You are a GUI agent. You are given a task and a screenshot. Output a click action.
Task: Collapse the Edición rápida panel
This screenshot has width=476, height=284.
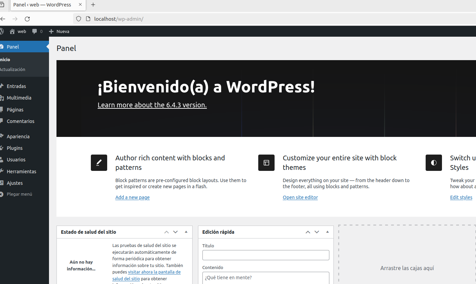pos(327,232)
